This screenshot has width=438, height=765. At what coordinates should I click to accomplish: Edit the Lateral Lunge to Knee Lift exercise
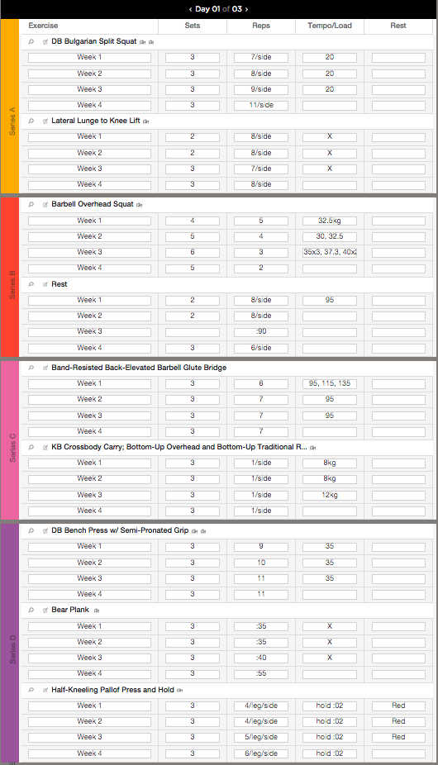coord(45,121)
